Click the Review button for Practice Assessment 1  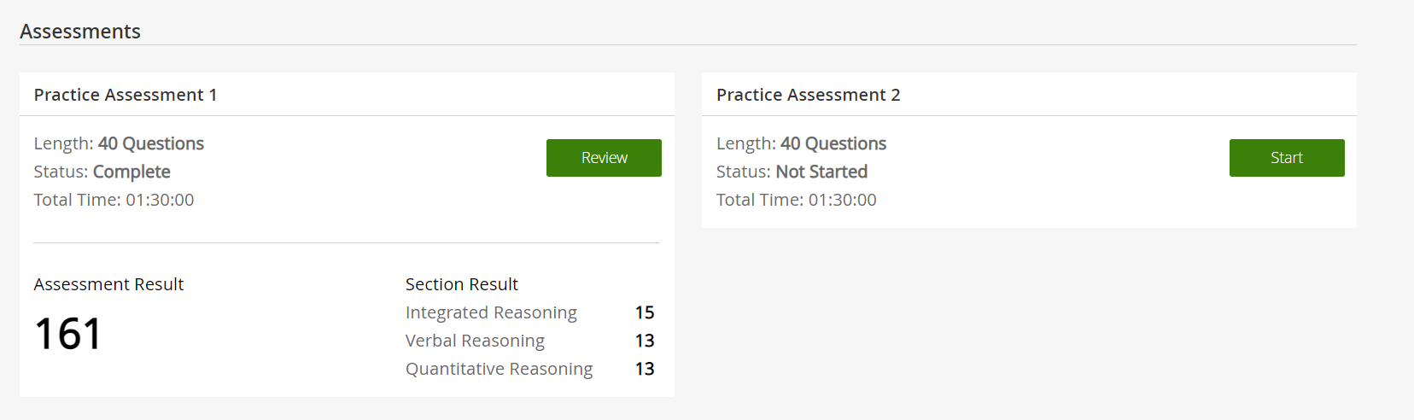pos(604,158)
